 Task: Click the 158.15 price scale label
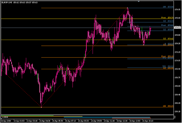[x=177, y=112]
